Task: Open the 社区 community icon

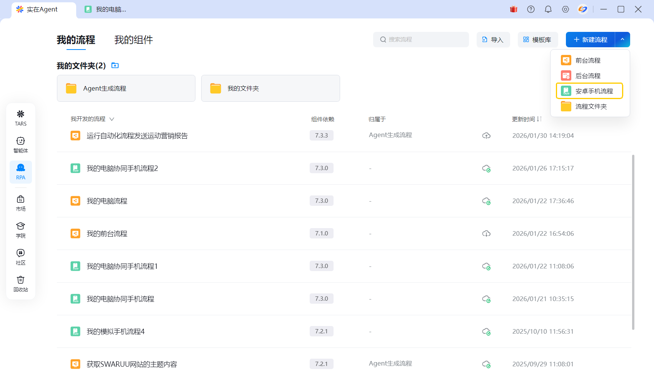Action: pos(21,257)
